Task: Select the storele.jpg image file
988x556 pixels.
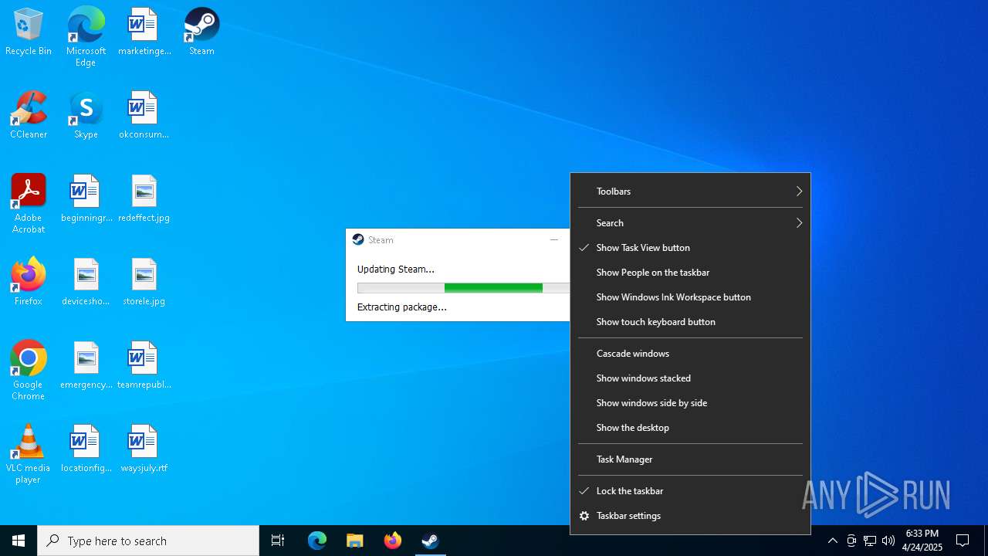Action: pos(144,283)
